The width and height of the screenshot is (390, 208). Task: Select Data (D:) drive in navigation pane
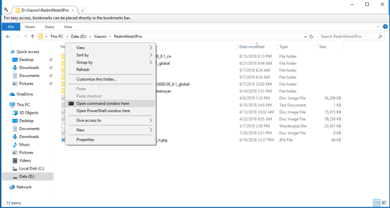coord(27,176)
